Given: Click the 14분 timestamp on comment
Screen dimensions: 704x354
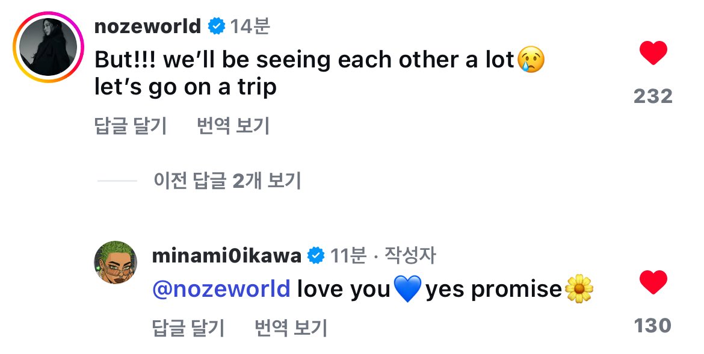Looking at the screenshot, I should coord(250,26).
